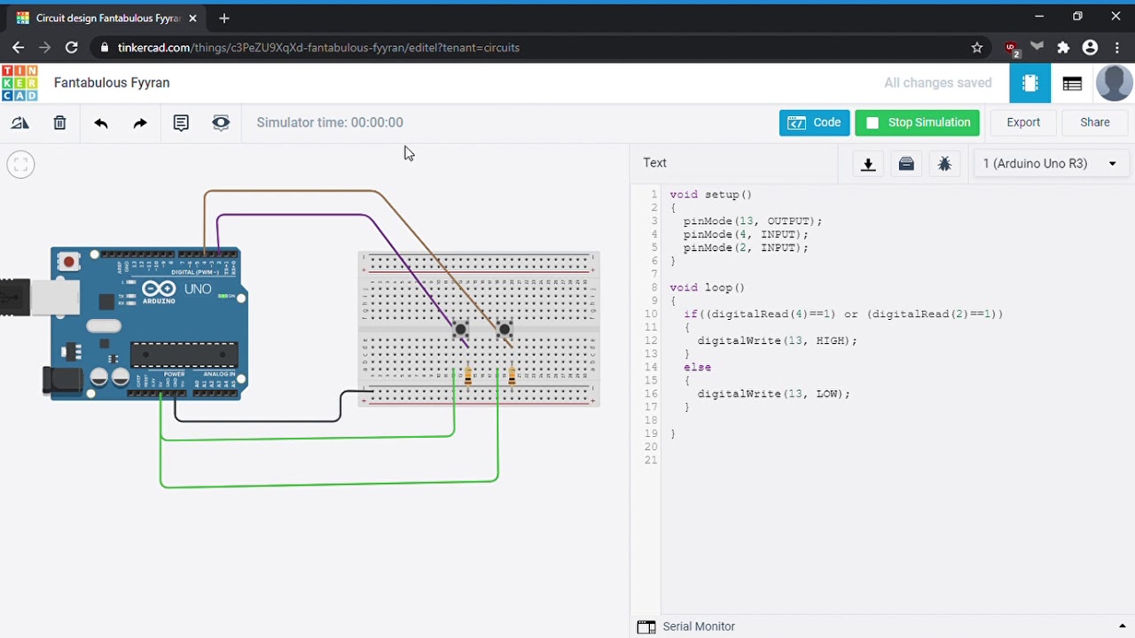Rename the project Fantabulous Fyyran

(x=112, y=82)
